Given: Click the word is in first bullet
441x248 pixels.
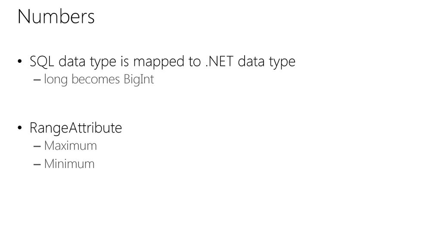Looking at the screenshot, I should (124, 61).
